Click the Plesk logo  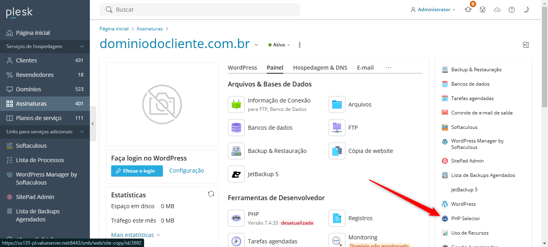click(19, 12)
